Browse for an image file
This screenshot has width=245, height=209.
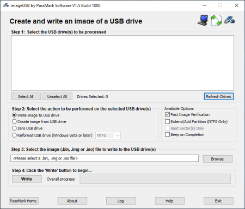coord(218,159)
